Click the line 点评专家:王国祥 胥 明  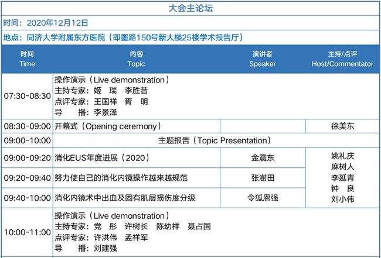[101, 102]
